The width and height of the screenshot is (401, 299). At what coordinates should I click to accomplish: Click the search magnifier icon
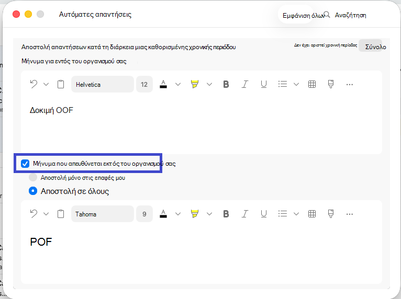pyautogui.click(x=327, y=15)
